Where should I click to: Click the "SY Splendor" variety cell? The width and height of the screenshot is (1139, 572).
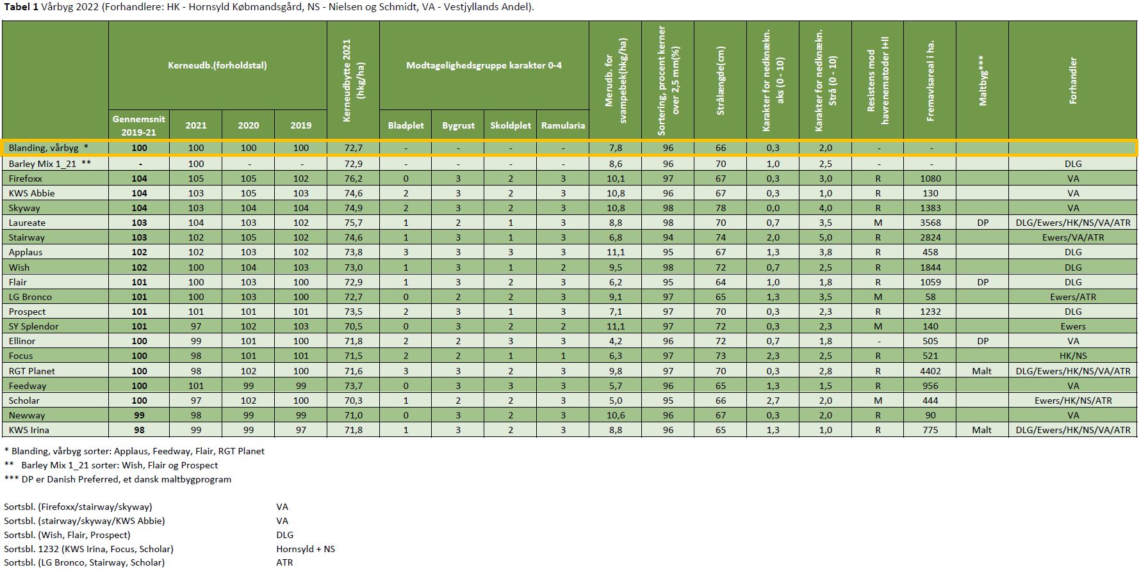[33, 326]
